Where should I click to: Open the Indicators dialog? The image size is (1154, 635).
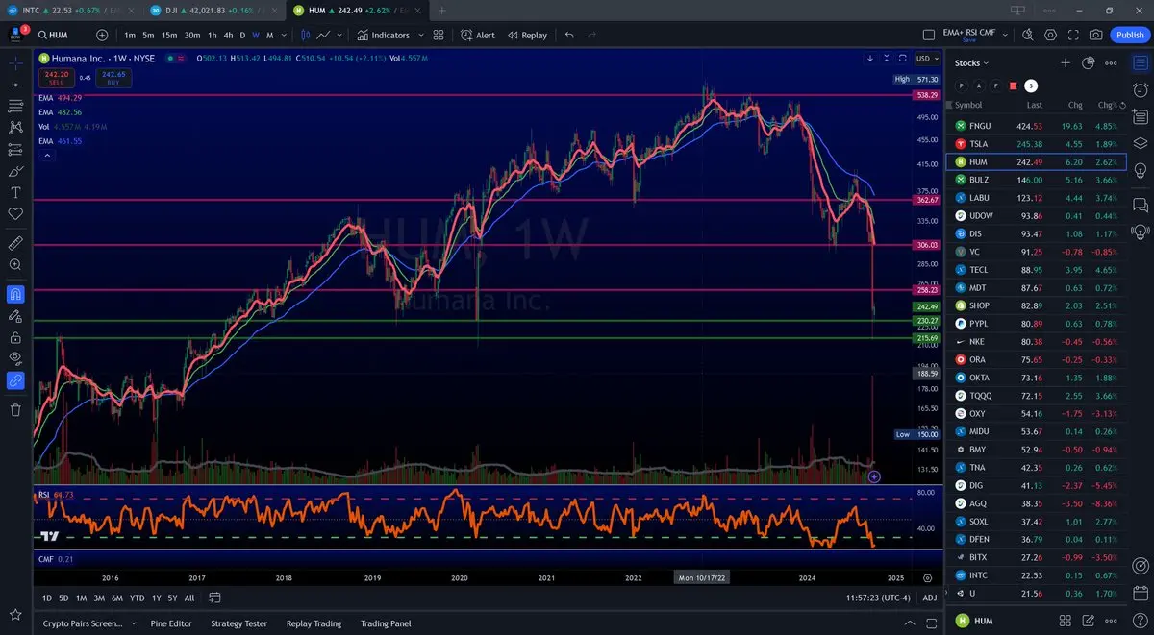coord(383,35)
